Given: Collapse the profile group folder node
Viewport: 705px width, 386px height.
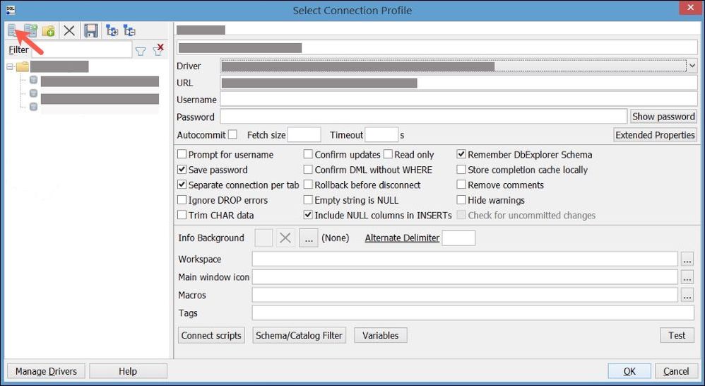Looking at the screenshot, I should click(10, 67).
